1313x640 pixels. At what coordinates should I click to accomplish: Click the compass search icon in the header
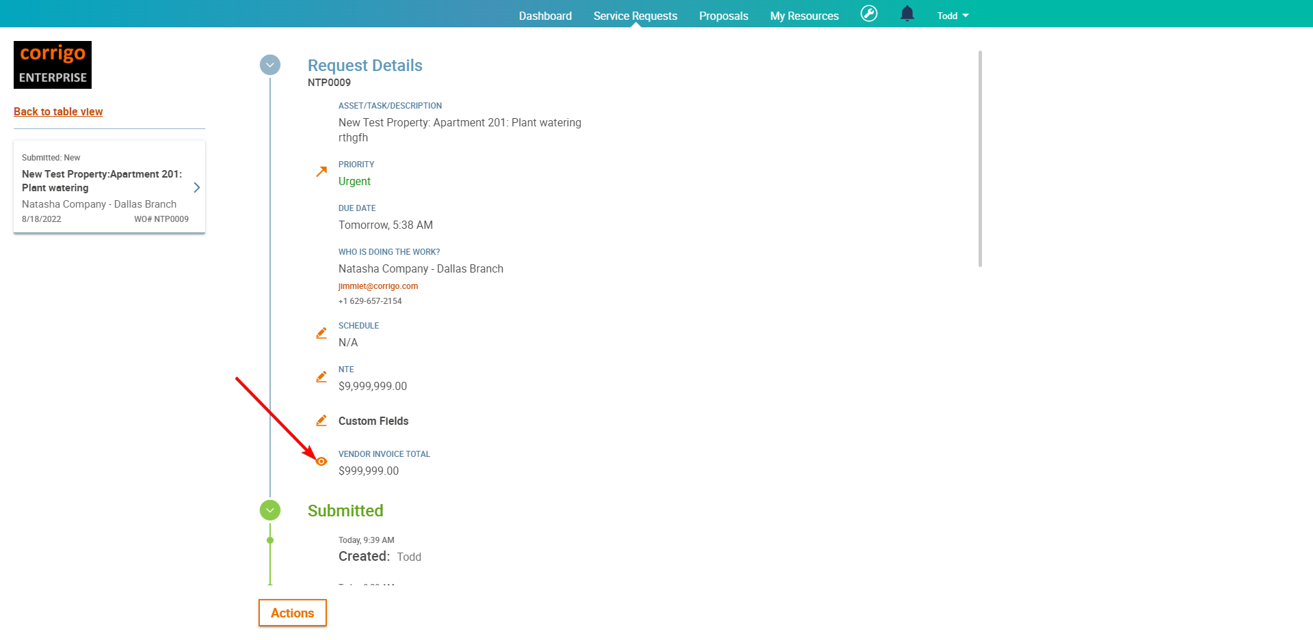(868, 14)
